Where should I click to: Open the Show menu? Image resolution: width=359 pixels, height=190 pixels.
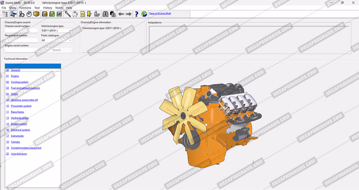(13, 8)
